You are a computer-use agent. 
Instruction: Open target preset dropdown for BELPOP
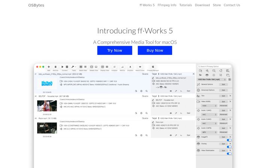[170, 96]
